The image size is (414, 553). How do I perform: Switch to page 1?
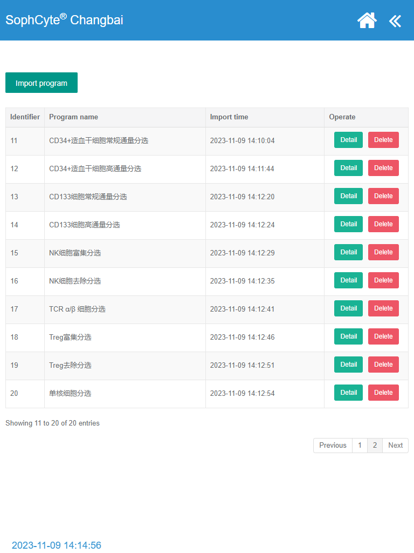coord(360,446)
